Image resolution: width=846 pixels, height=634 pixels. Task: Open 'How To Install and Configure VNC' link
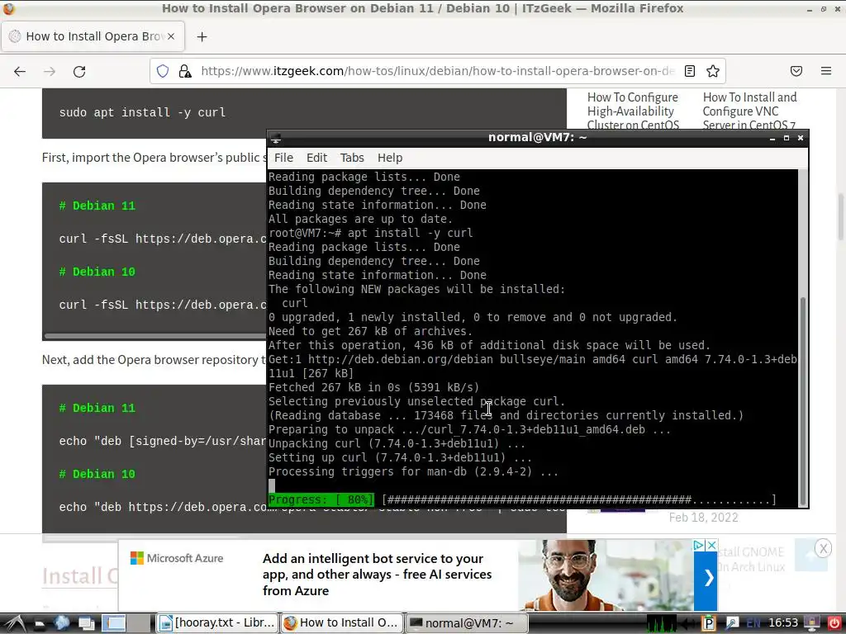(x=749, y=111)
